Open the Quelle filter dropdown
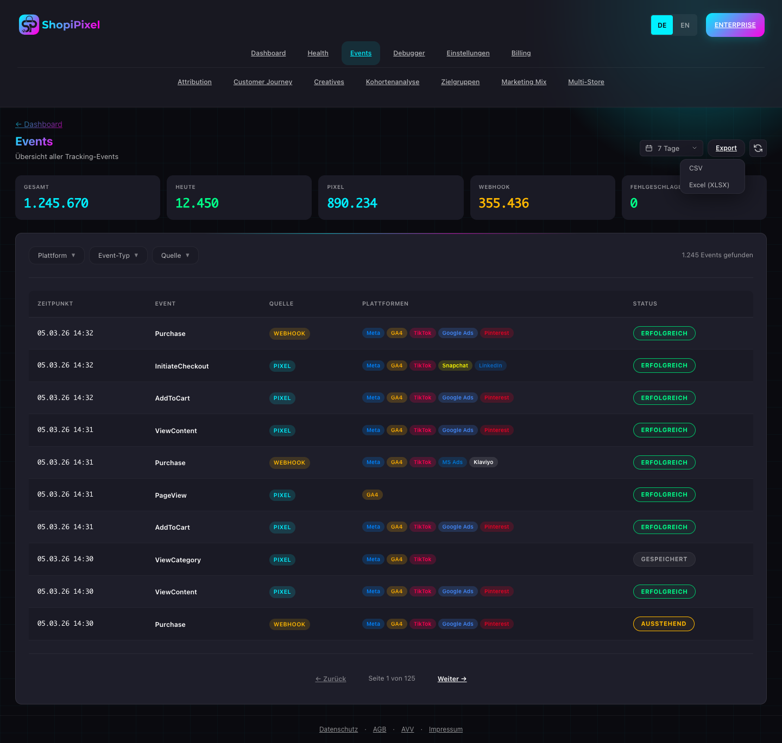 175,256
